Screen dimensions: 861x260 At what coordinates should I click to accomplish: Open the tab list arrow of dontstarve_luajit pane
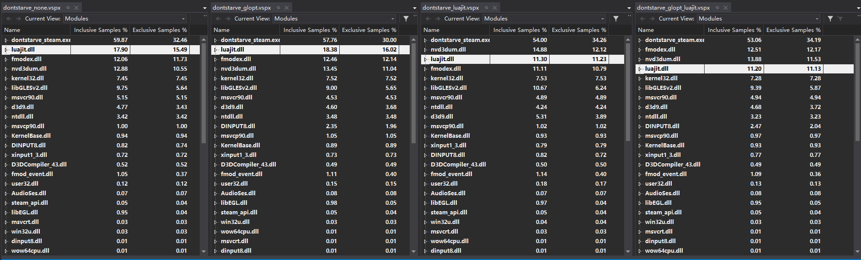click(629, 8)
